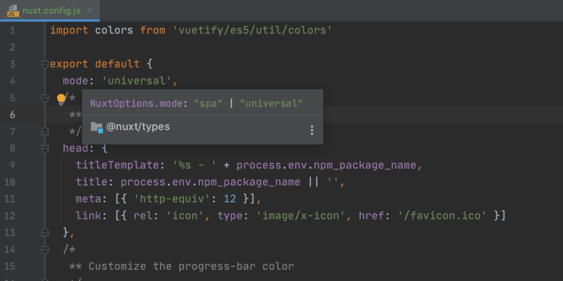Click NuxtOptions.mode in the popup

(x=140, y=104)
